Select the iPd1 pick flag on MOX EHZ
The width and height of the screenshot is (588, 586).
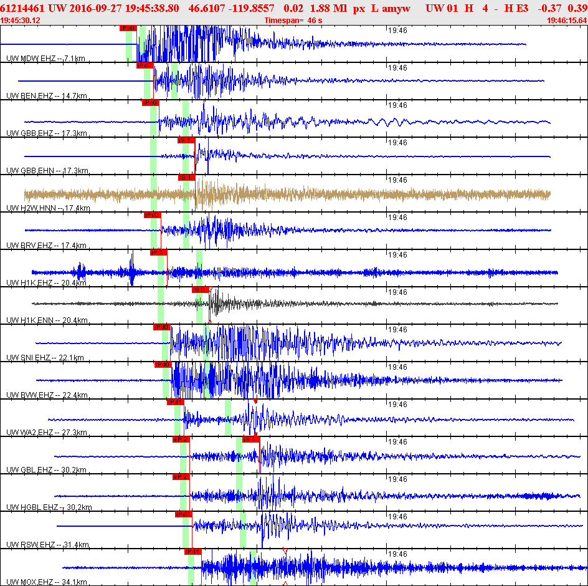click(x=192, y=552)
